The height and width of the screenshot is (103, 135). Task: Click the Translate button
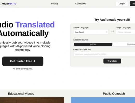click(112, 61)
